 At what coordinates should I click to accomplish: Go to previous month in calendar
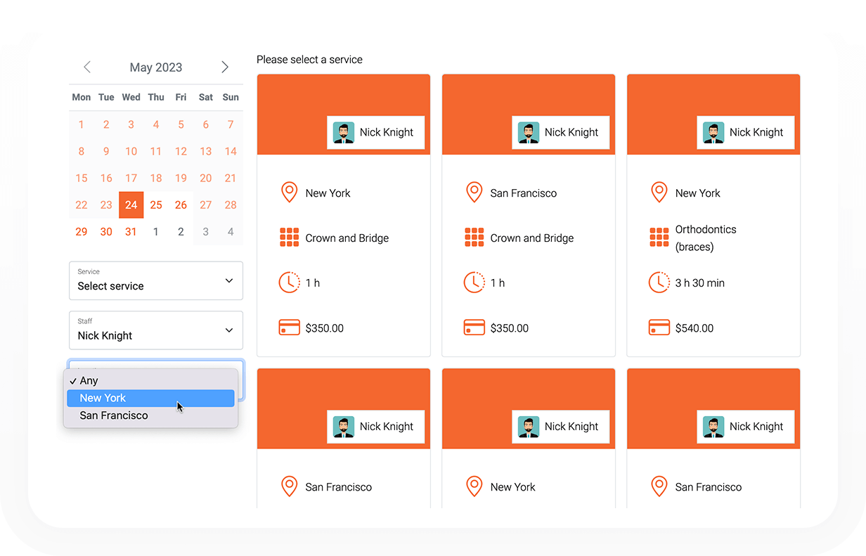(87, 67)
